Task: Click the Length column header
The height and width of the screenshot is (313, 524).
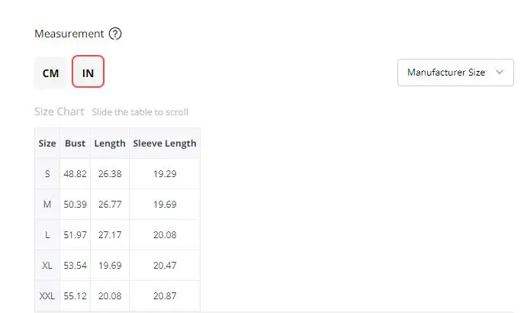Action: (x=110, y=143)
